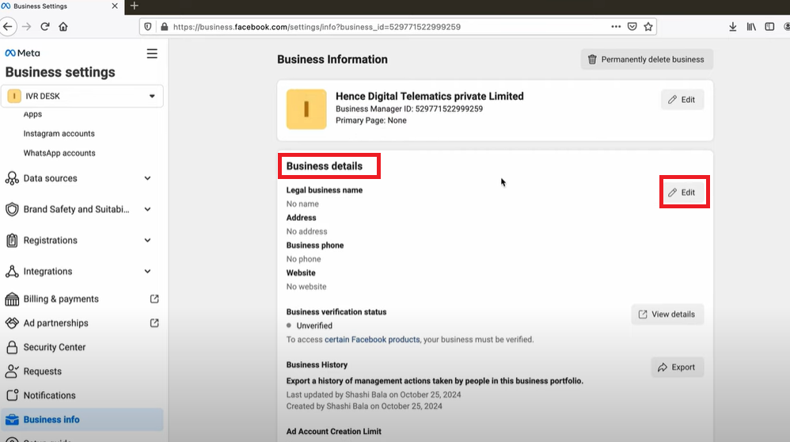This screenshot has height=442, width=790.
Task: Click the Business Manager ID text
Action: (409, 109)
